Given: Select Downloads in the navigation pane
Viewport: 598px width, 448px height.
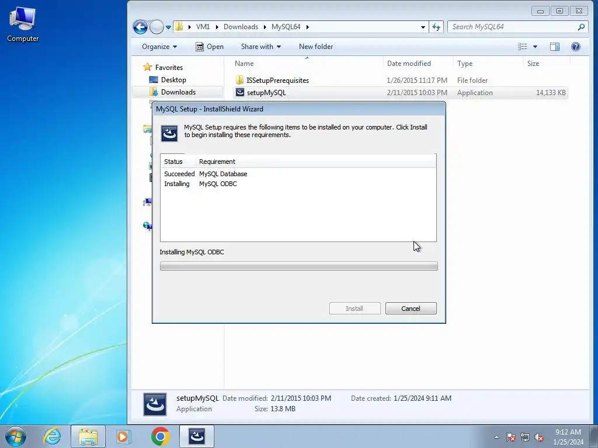Looking at the screenshot, I should click(x=172, y=92).
